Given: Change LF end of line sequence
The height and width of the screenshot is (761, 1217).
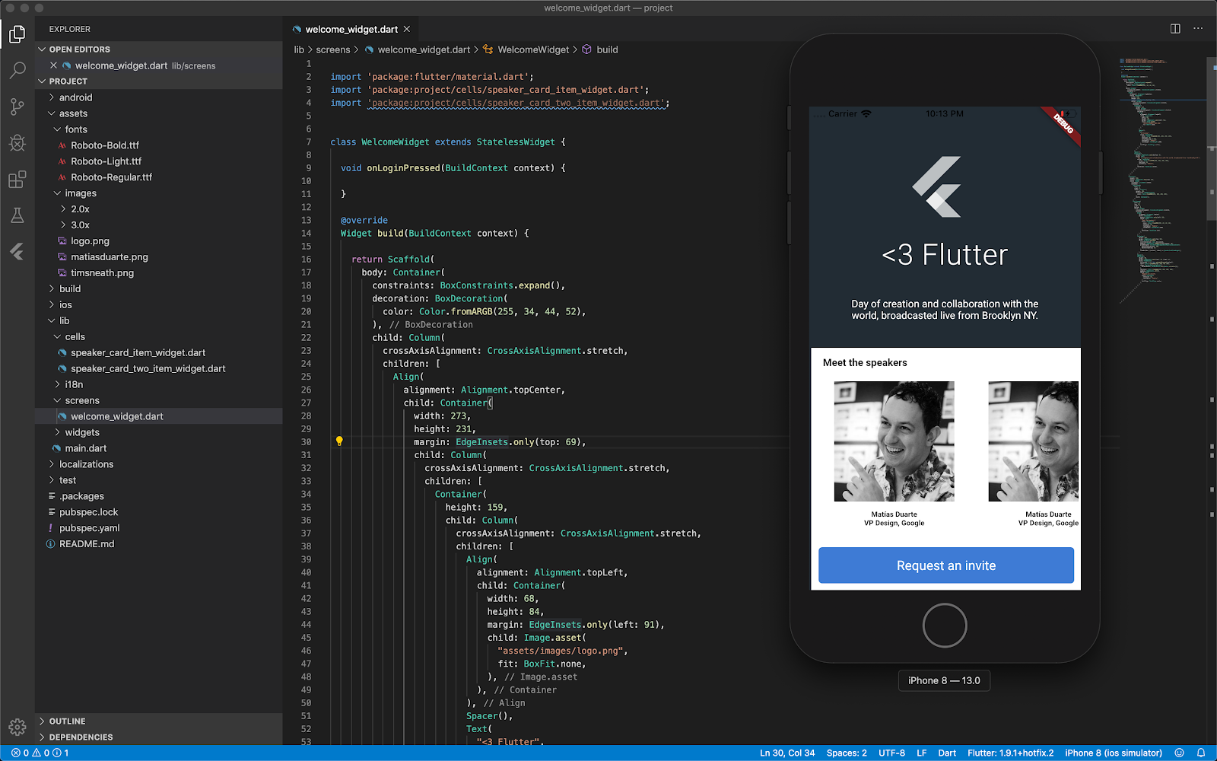Looking at the screenshot, I should click(x=921, y=753).
